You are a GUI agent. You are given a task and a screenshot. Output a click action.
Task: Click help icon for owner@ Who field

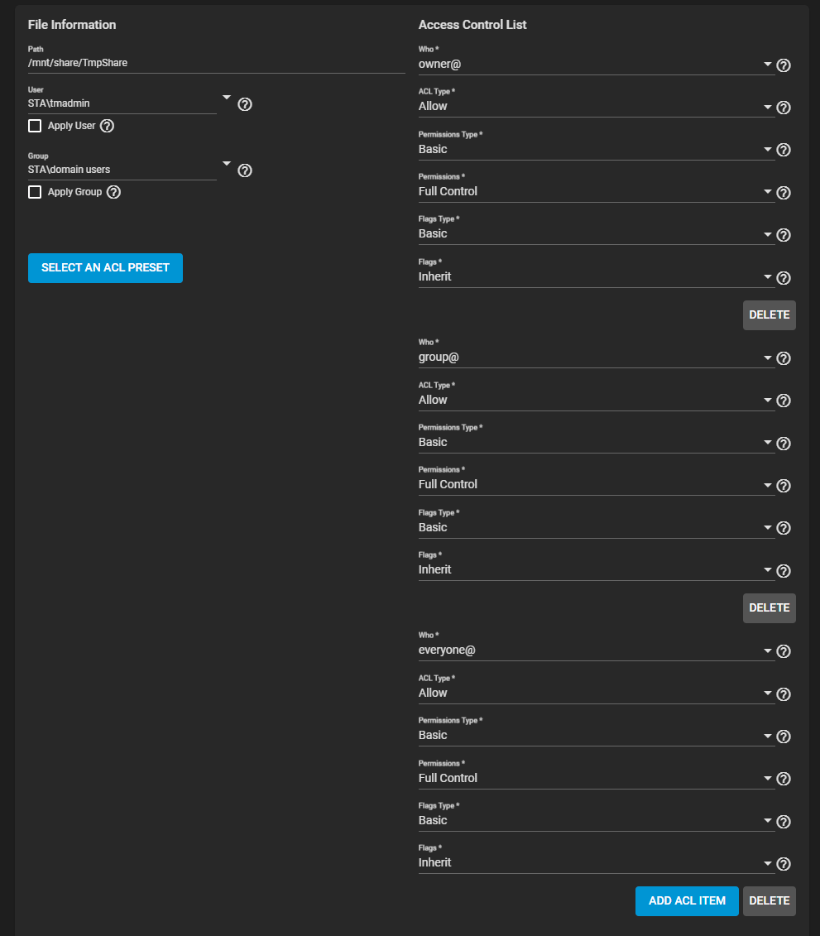(x=784, y=65)
